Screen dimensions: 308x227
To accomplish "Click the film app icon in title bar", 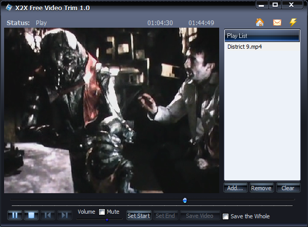I will coord(9,8).
